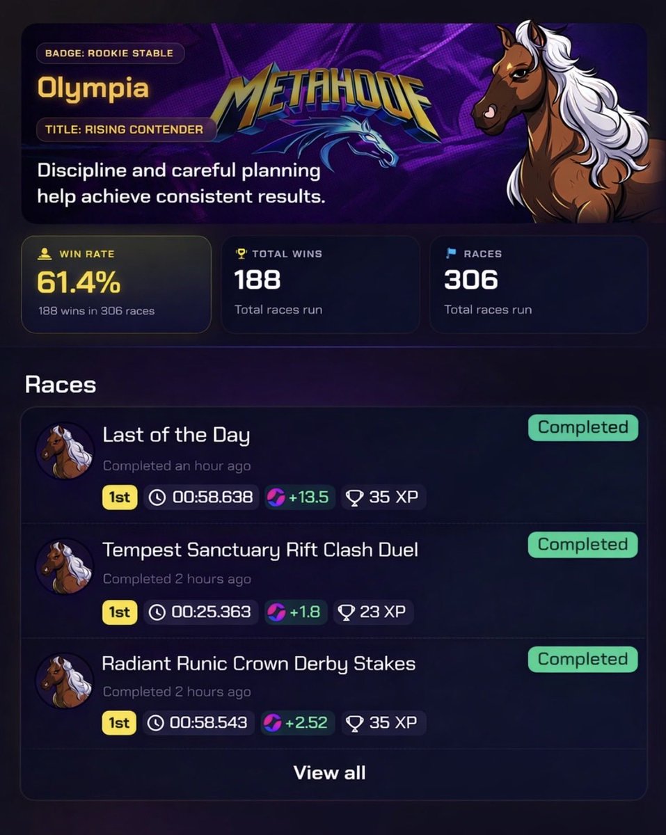
Task: Click the Win Rate podium icon
Action: (x=47, y=254)
